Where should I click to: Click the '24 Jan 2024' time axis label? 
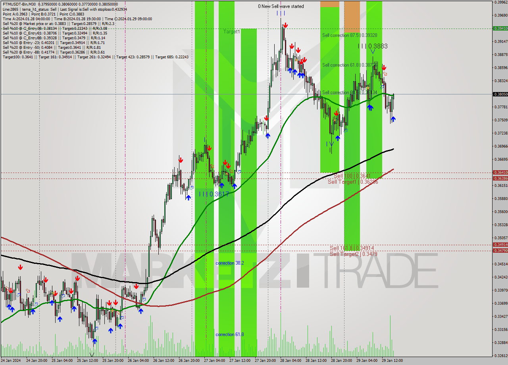[x=12, y=361]
